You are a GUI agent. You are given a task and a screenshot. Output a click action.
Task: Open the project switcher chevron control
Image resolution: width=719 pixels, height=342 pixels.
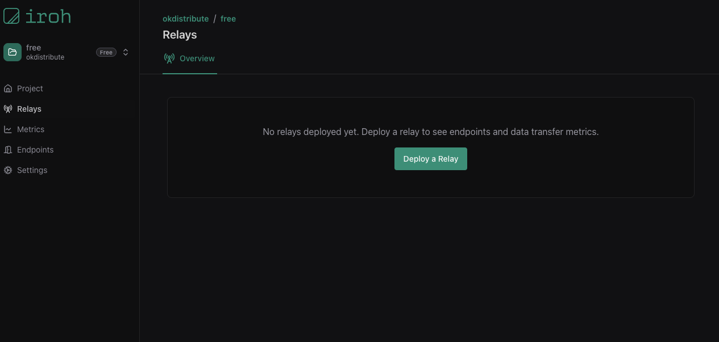tap(126, 52)
